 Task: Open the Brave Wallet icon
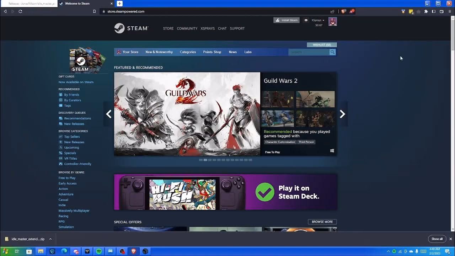(x=441, y=11)
